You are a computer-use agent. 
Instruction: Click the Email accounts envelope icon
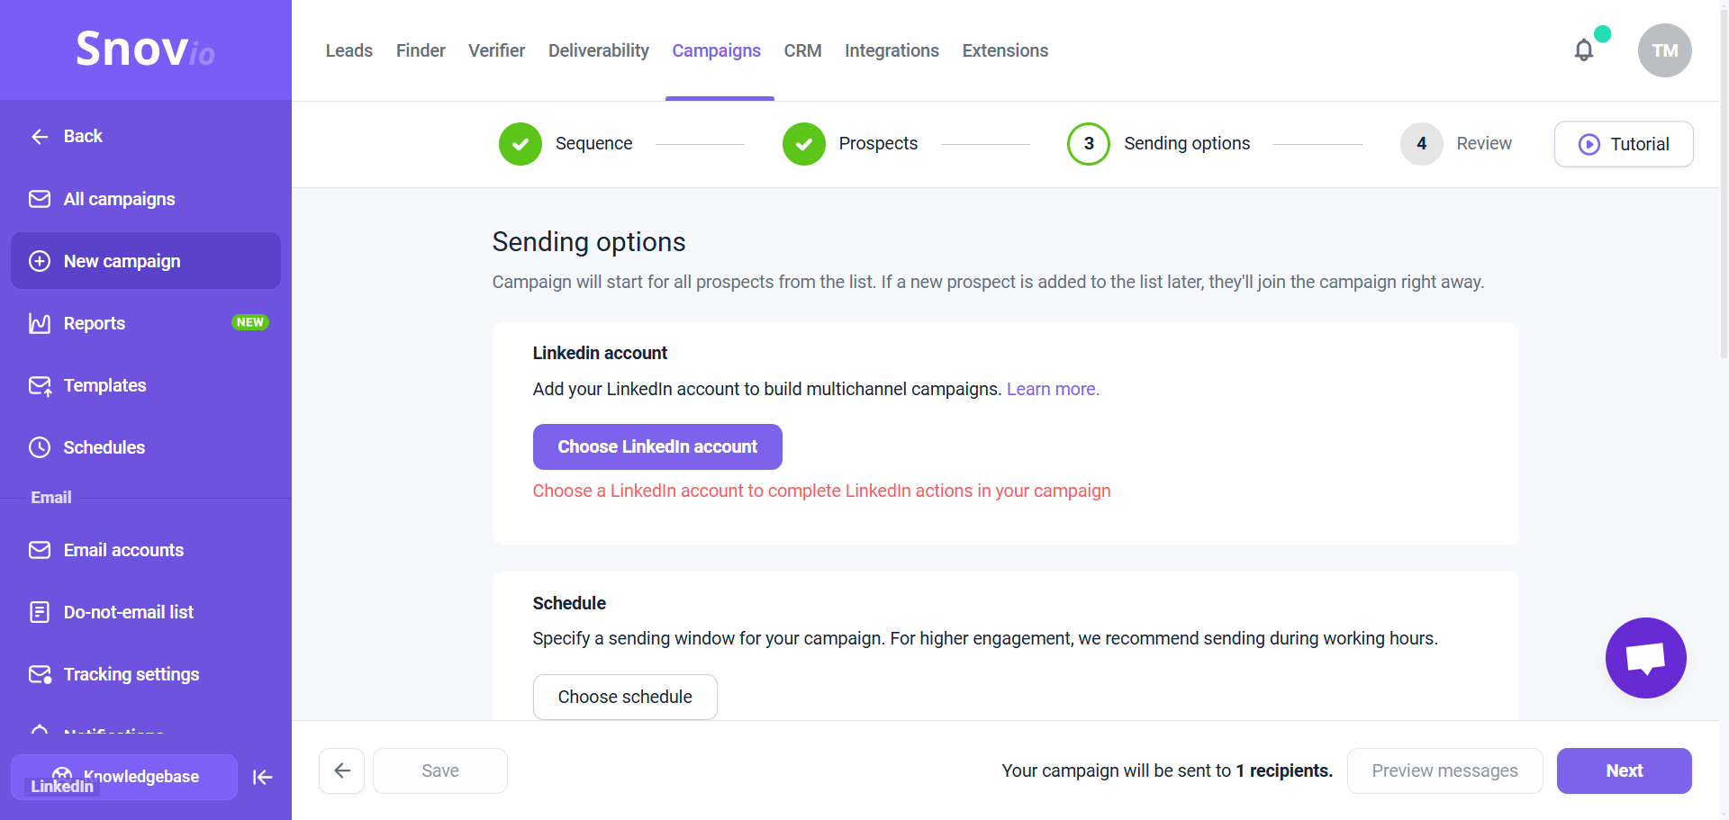(40, 550)
